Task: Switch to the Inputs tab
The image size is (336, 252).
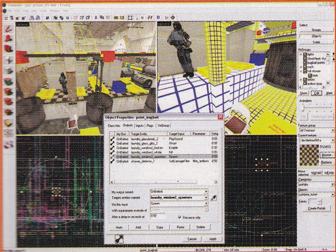Action: pos(139,125)
